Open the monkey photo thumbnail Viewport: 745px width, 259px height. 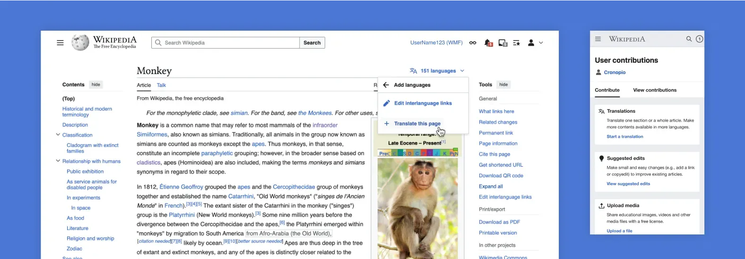[x=417, y=208]
